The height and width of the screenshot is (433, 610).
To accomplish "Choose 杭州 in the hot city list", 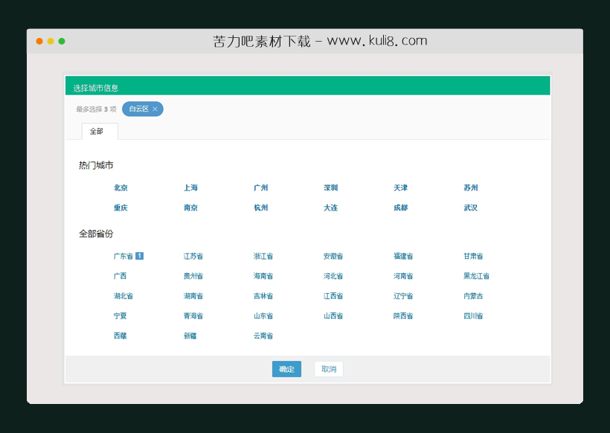I will (x=260, y=208).
